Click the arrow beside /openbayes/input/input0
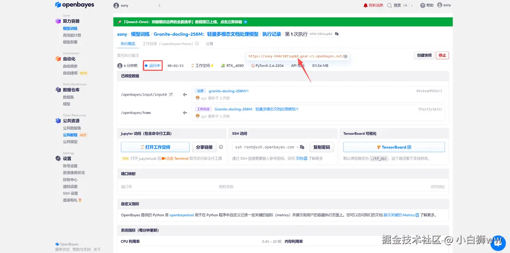The image size is (510, 253). pyautogui.click(x=185, y=94)
